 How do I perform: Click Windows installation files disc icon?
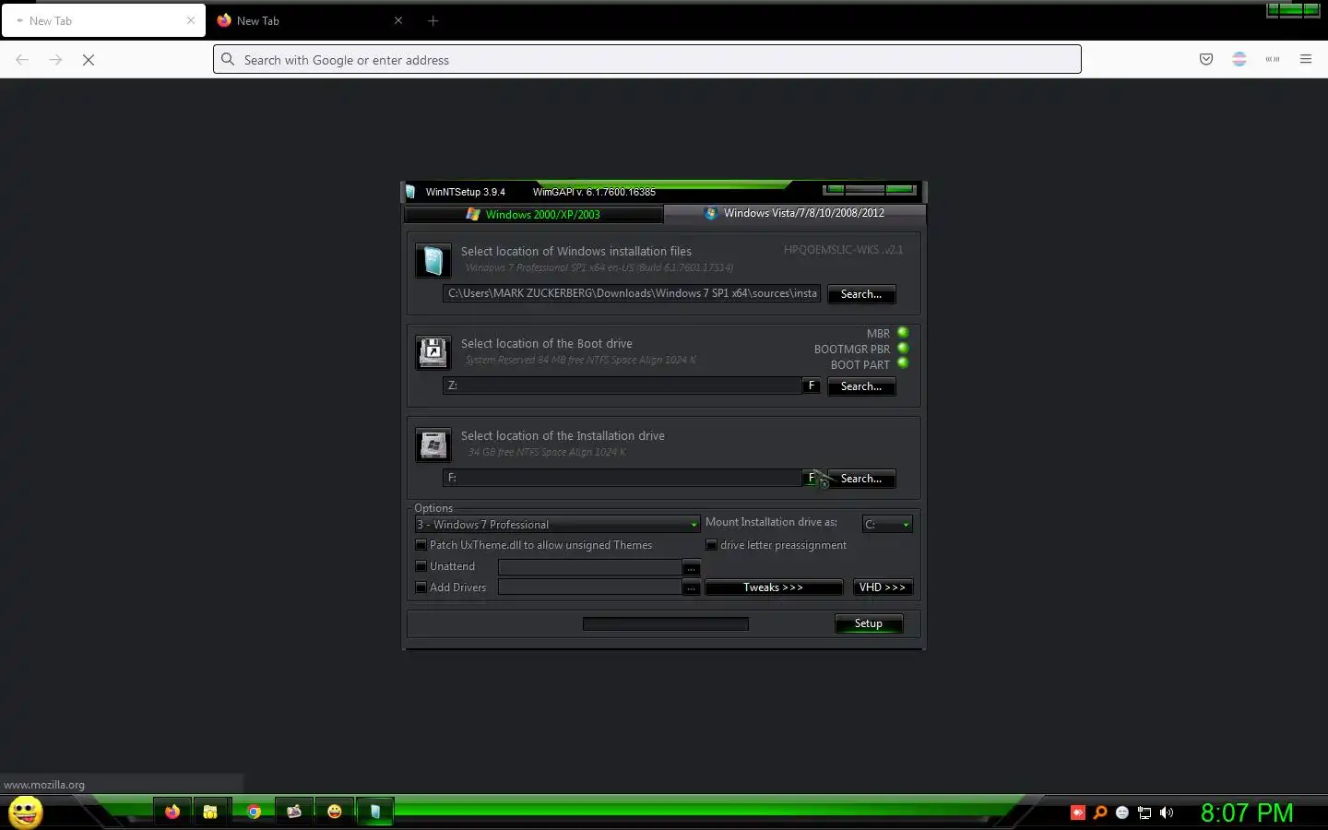click(433, 261)
